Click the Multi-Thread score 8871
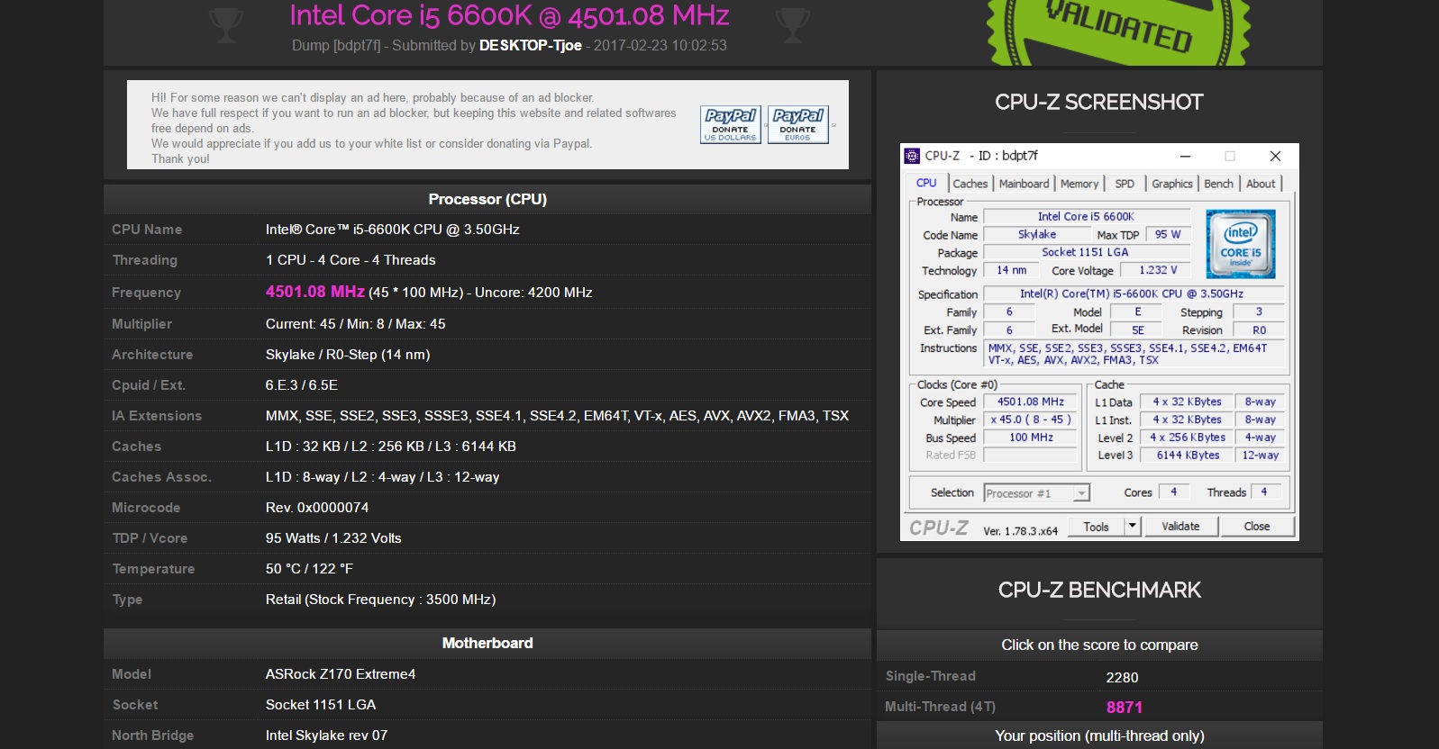The height and width of the screenshot is (749, 1439). (1125, 708)
